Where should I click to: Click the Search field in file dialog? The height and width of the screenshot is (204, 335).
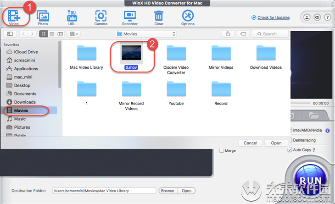pyautogui.click(x=270, y=34)
